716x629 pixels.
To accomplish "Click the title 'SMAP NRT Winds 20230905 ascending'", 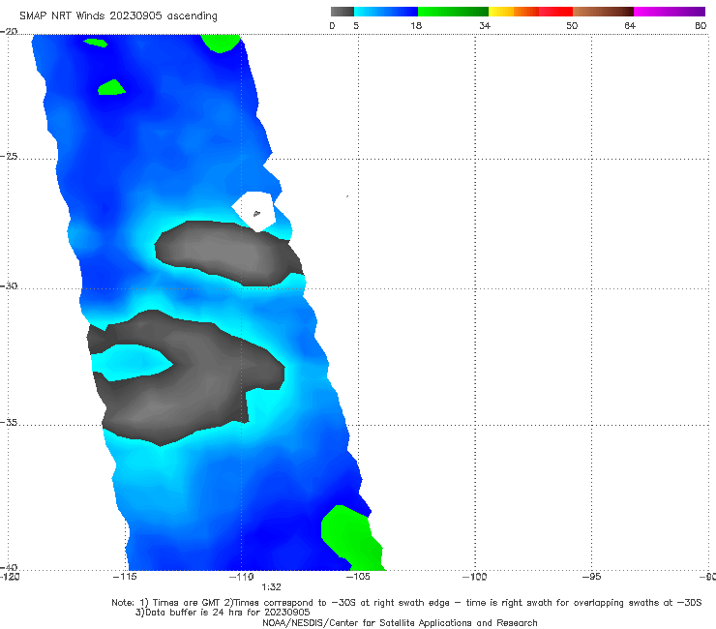I will pyautogui.click(x=118, y=15).
